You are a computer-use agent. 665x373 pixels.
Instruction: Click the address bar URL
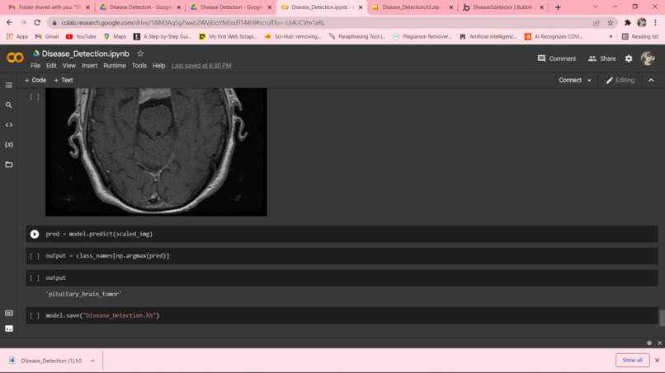pos(193,23)
